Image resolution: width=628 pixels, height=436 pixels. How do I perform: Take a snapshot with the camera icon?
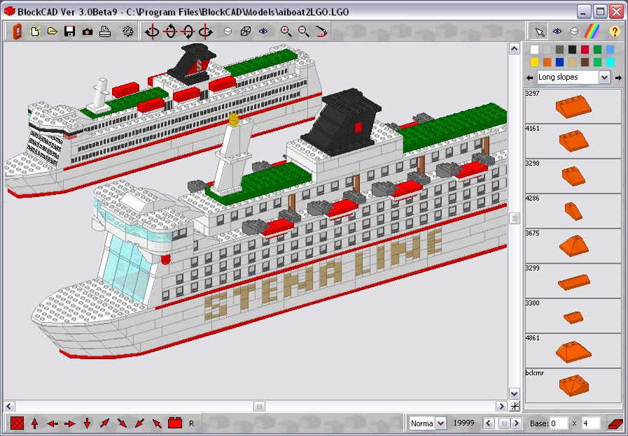coord(88,31)
